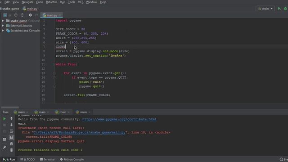Click the snake_game folder icon in tree
The width and height of the screenshot is (288, 162).
(x=8, y=21)
